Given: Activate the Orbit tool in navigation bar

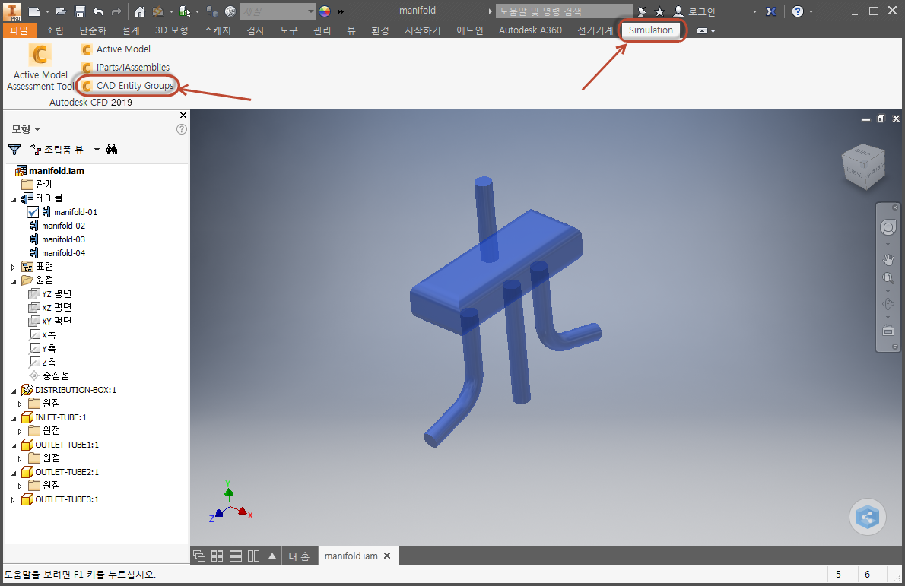Looking at the screenshot, I should (888, 304).
